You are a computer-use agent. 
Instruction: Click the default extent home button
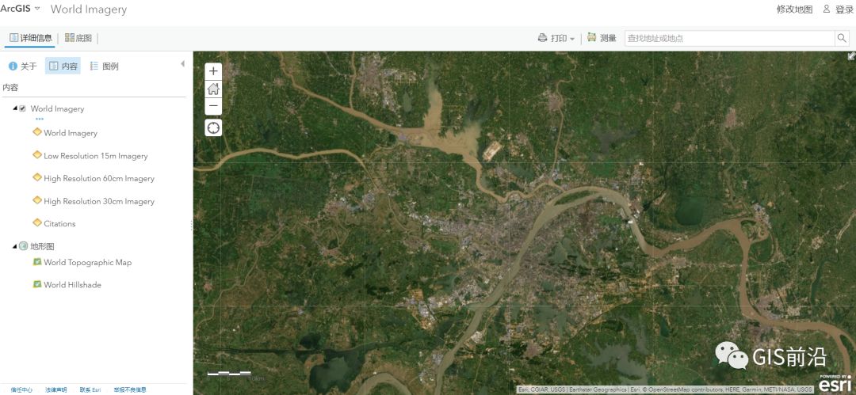point(213,89)
